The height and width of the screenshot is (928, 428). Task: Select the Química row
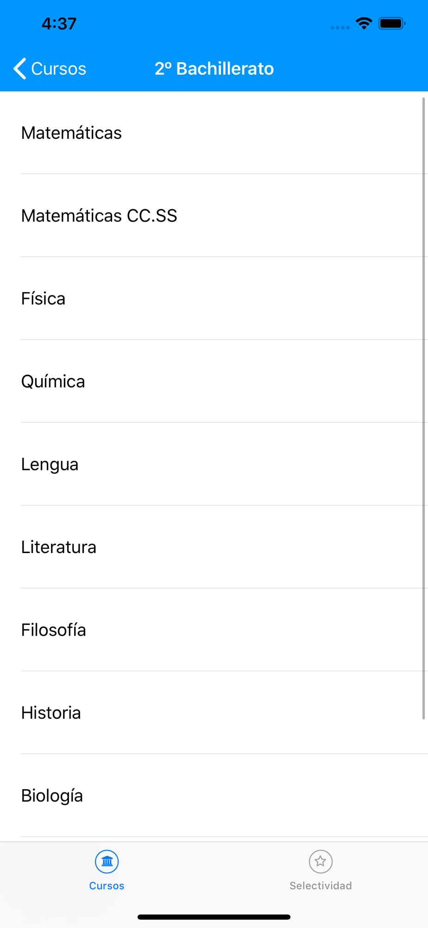pyautogui.click(x=214, y=381)
